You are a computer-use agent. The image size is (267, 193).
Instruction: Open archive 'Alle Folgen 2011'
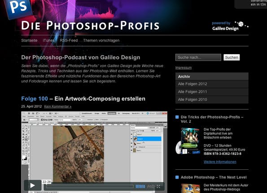coord(212,92)
